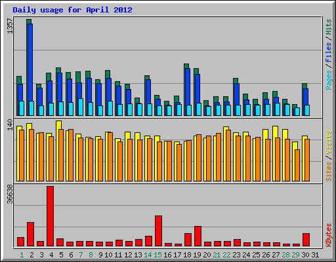The width and height of the screenshot is (336, 262).
Task: Click the 'Daily usage for April 2012' title
Action: coord(72,10)
